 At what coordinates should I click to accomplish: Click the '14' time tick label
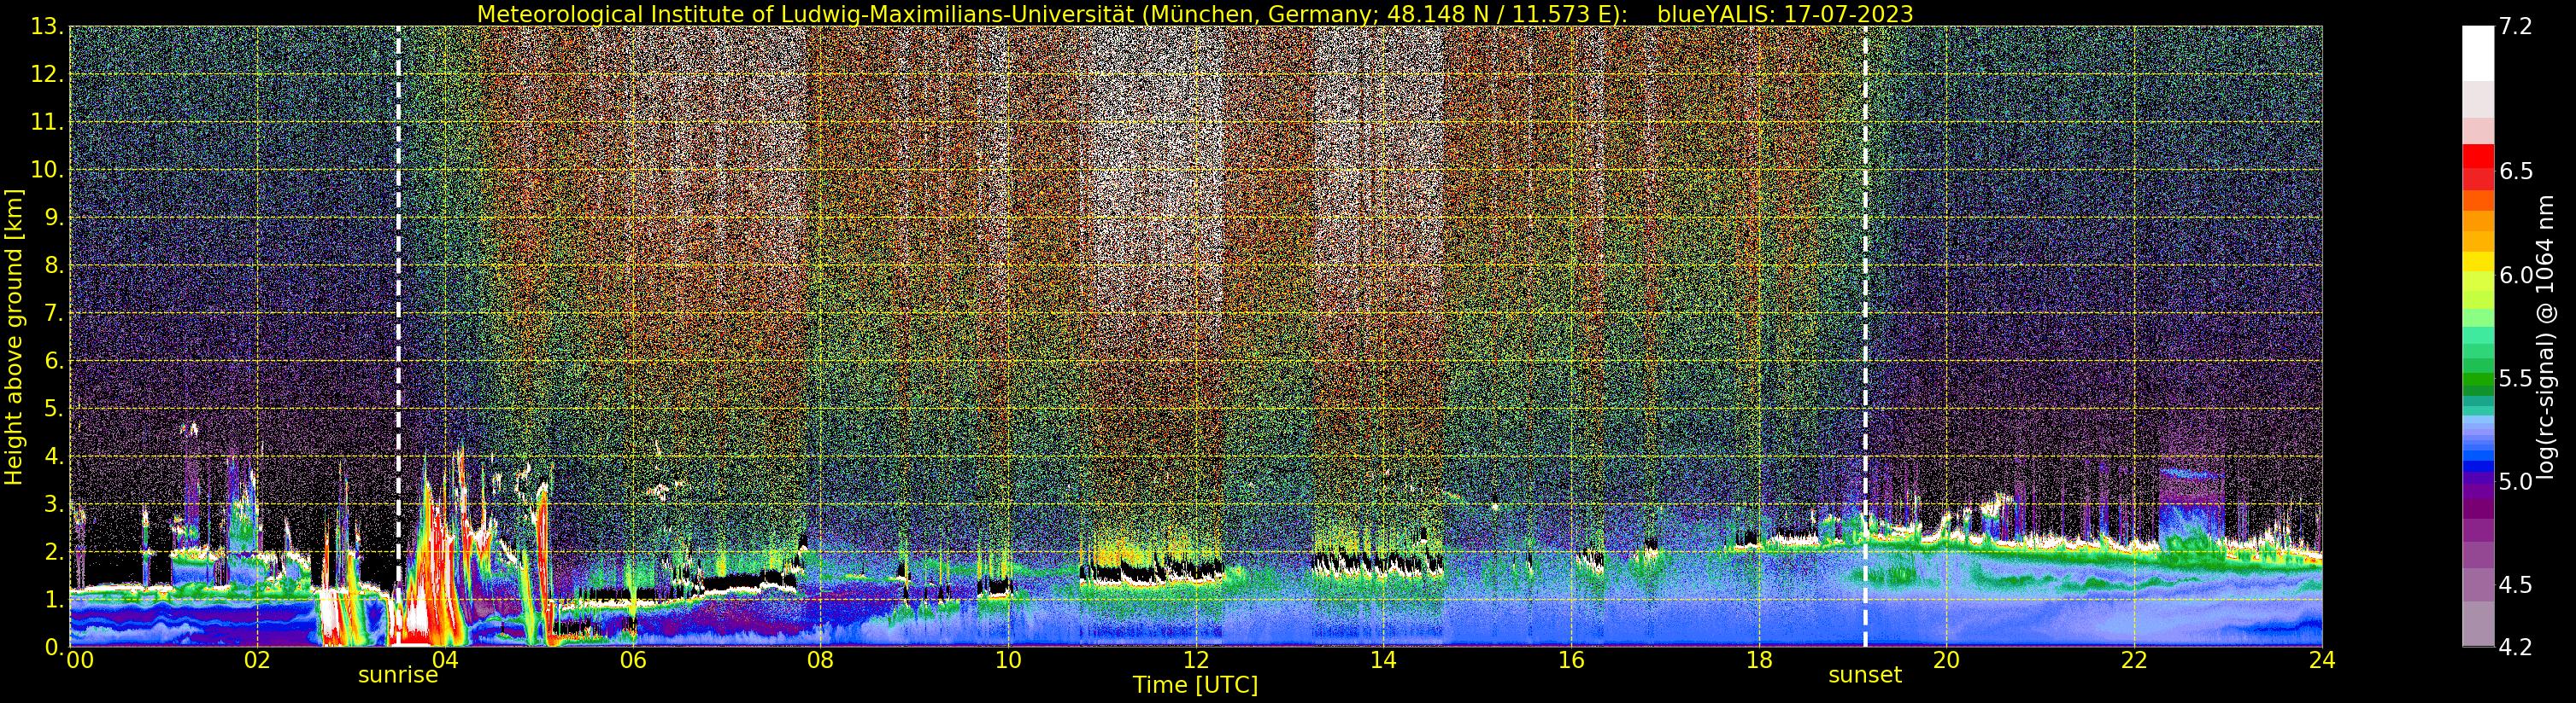1383,660
